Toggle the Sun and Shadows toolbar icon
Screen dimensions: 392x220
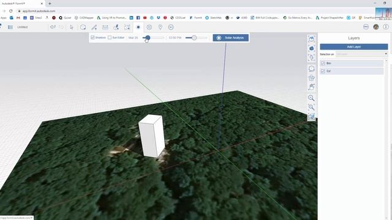138,27
